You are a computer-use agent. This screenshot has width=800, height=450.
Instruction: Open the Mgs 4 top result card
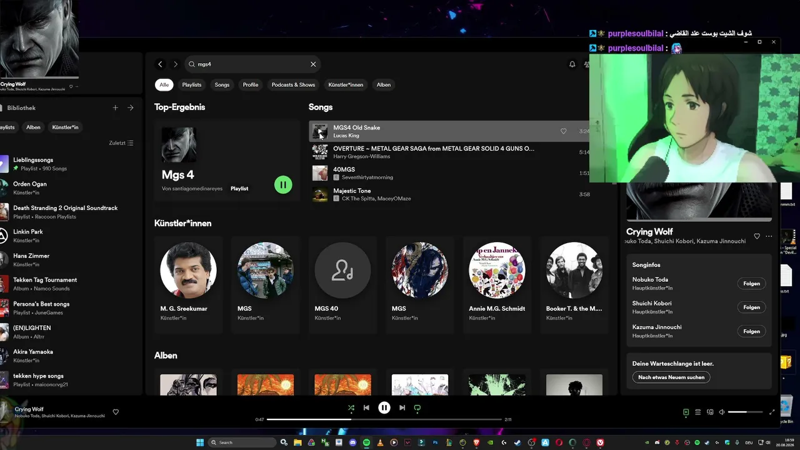coord(227,160)
